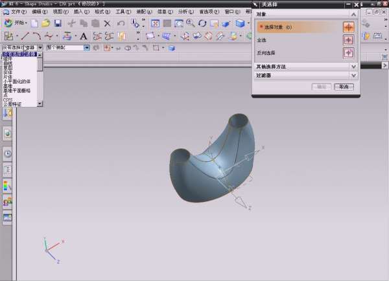Click the Delete X icon in toolbar
The width and height of the screenshot is (389, 281).
[x=108, y=23]
